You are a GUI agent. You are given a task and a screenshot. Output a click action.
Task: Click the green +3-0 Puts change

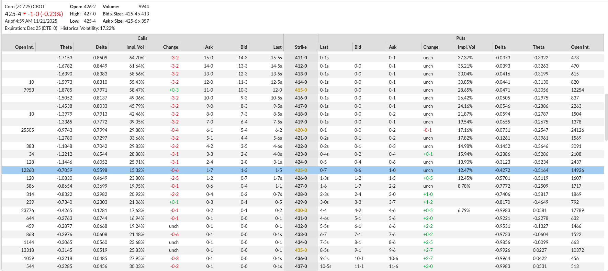click(428, 266)
